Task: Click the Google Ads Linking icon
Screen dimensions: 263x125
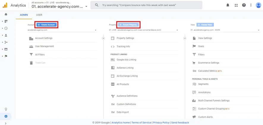Action: (113, 60)
